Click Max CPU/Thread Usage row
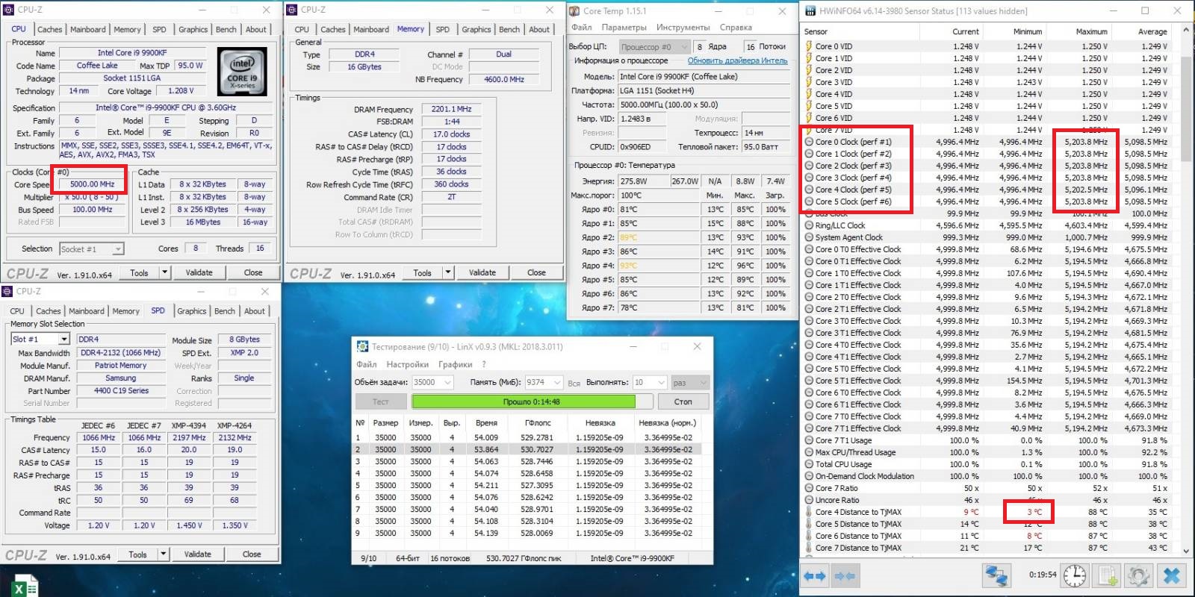Viewport: 1195px width, 597px height. click(x=986, y=452)
